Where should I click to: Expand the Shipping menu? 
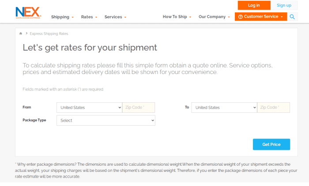click(62, 17)
